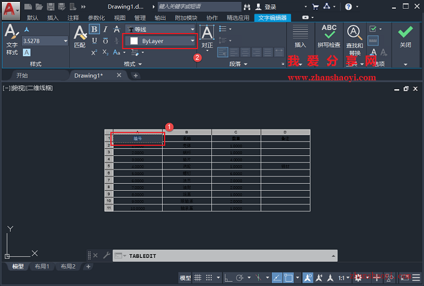This screenshot has height=286, width=424.
Task: Click the keyword search input field
Action: 199,6
